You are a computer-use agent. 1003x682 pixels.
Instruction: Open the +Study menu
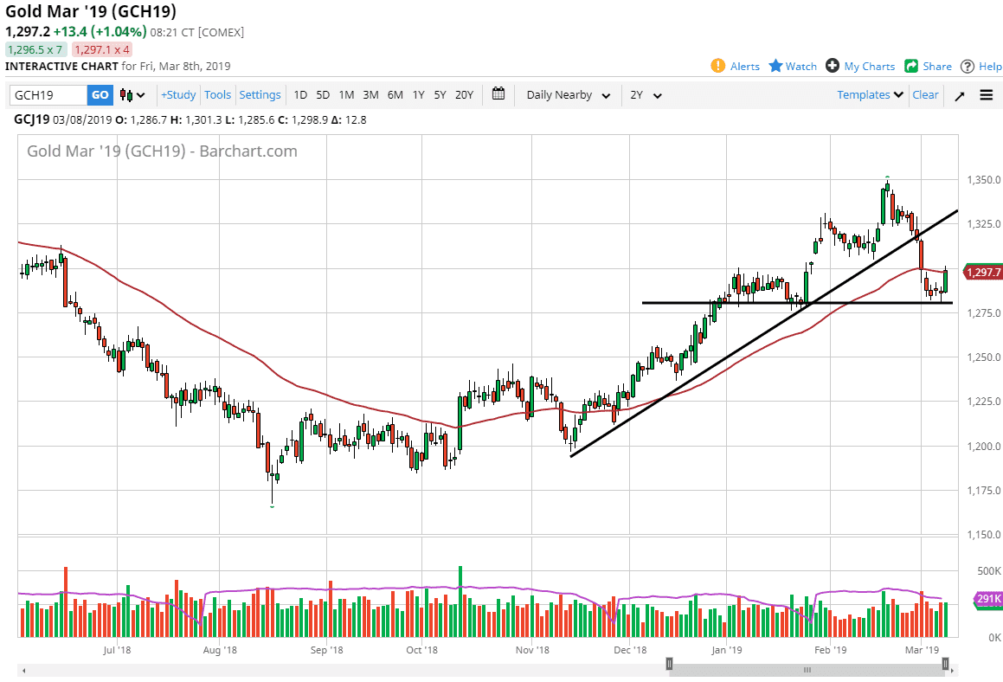pos(178,95)
